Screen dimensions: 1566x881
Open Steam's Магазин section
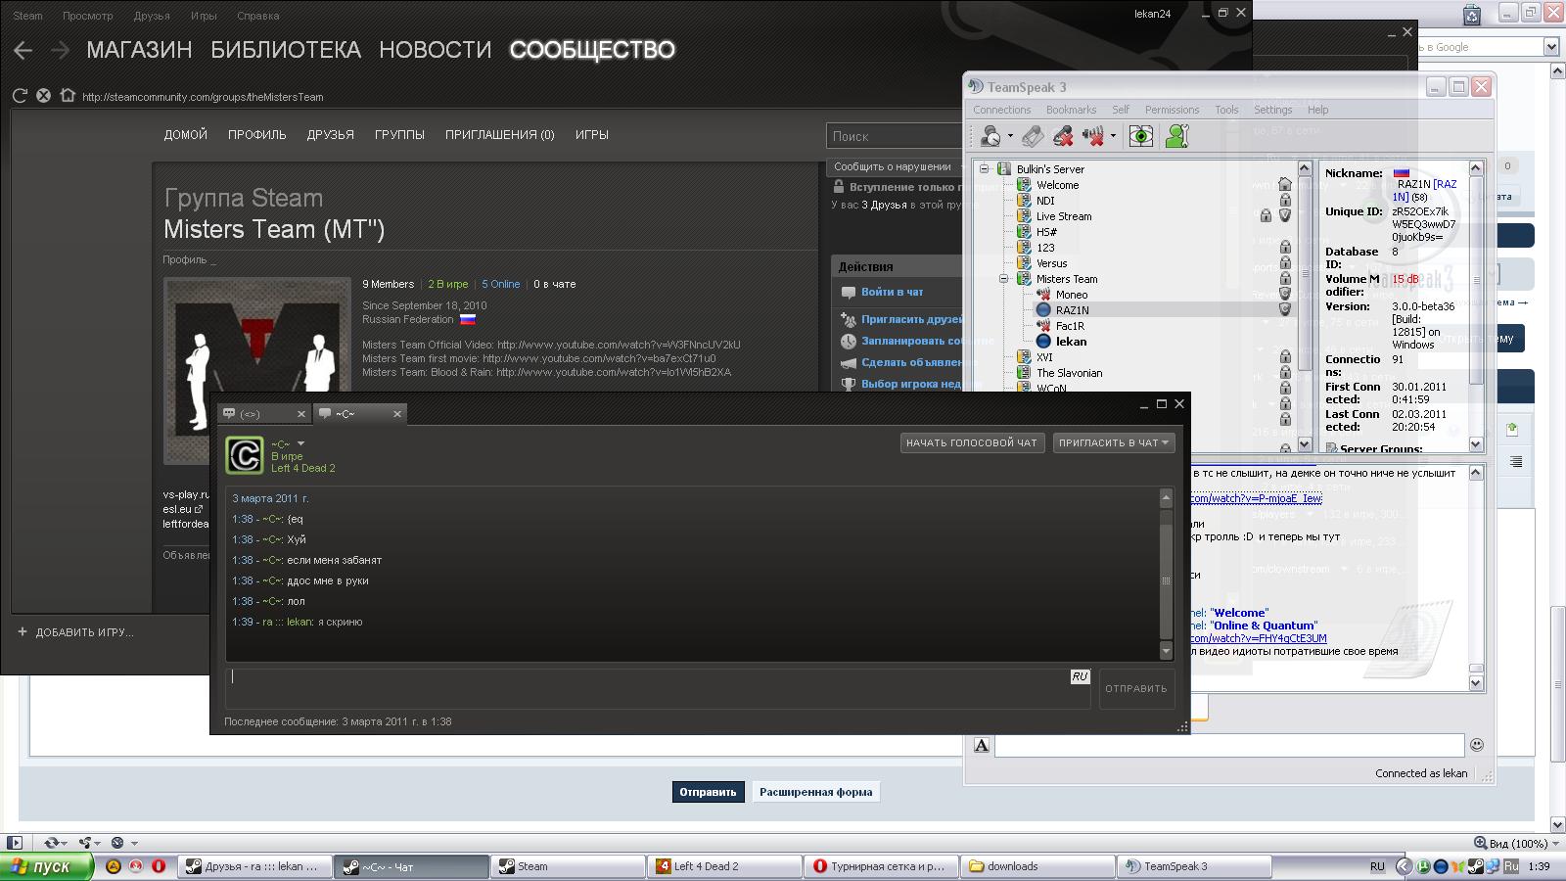pos(139,50)
